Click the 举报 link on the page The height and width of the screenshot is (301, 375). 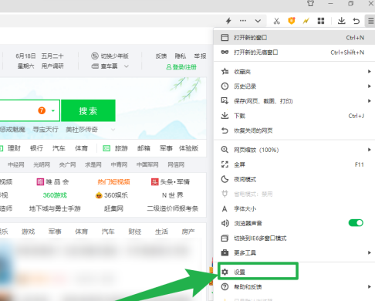click(200, 56)
